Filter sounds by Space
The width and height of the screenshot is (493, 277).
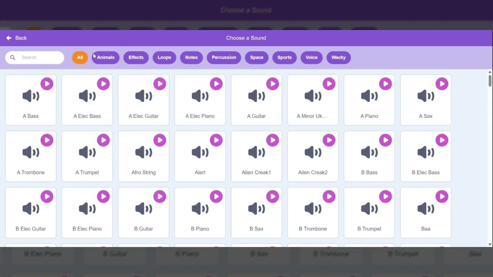click(x=257, y=57)
